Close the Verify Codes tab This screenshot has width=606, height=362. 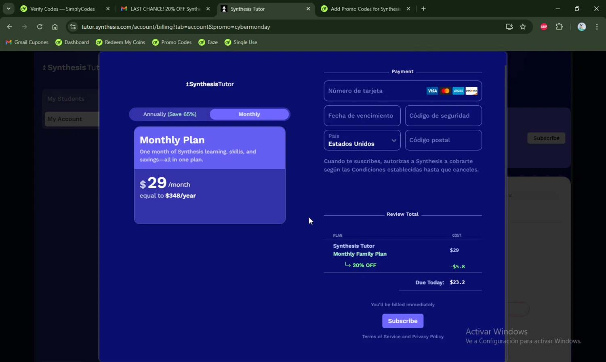pyautogui.click(x=108, y=8)
